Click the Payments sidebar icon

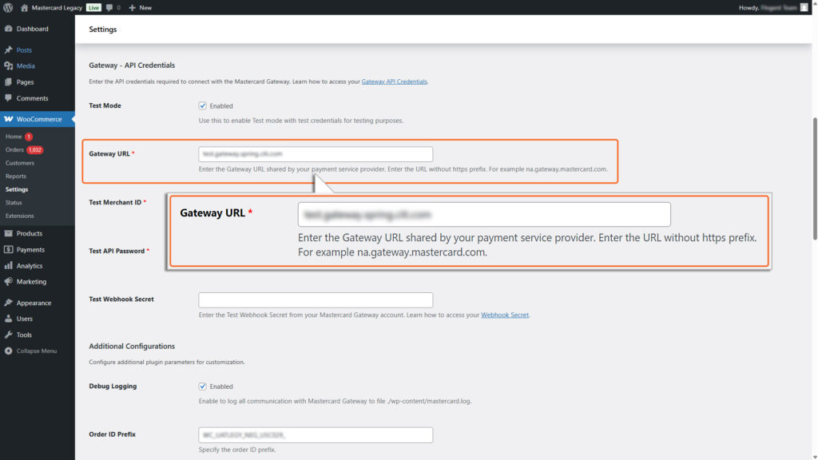point(10,248)
